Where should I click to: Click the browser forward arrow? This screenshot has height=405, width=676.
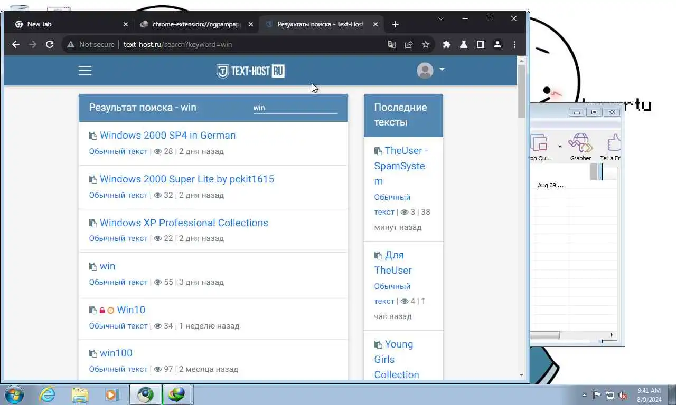coord(33,44)
